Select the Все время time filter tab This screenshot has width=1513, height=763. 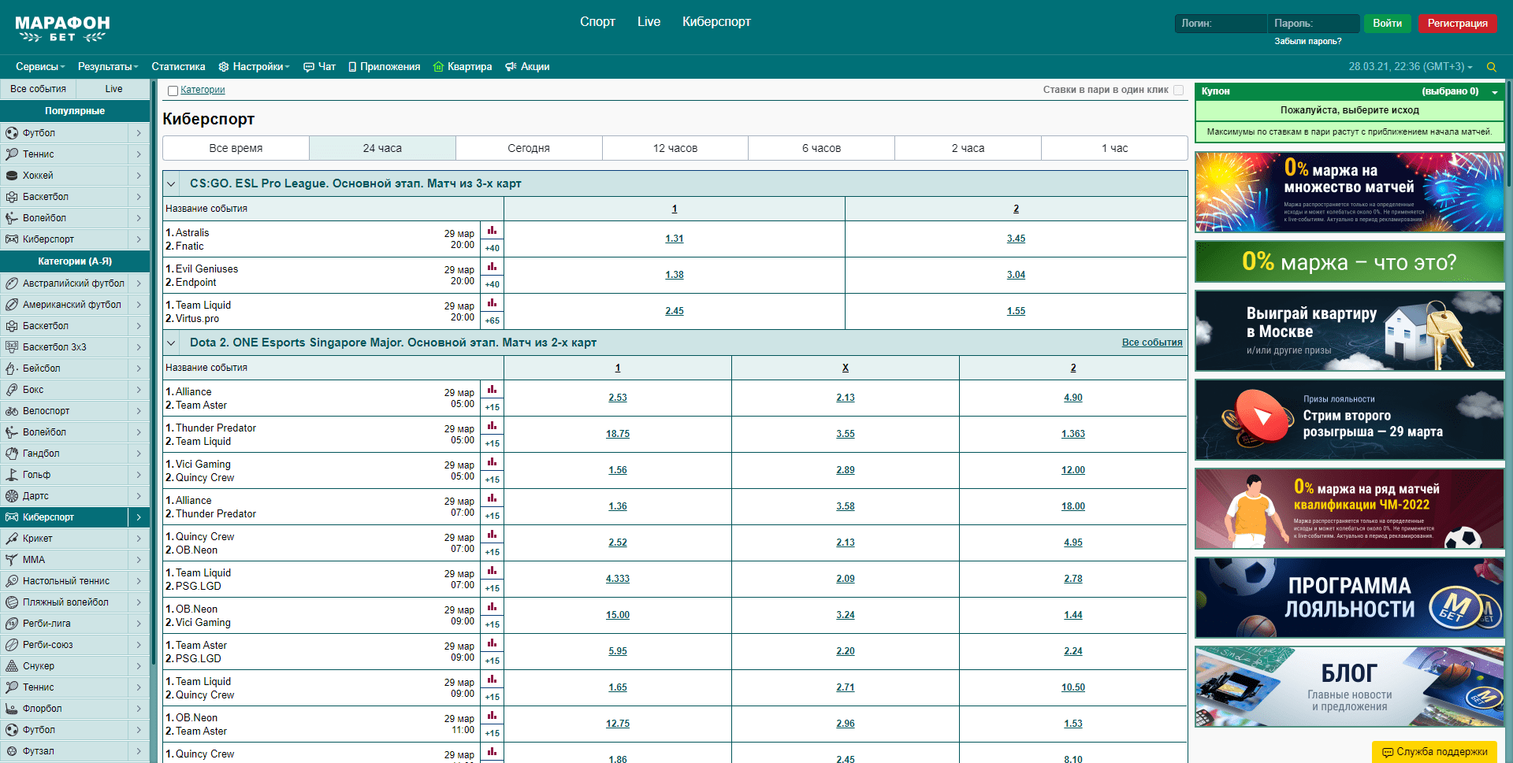236,148
